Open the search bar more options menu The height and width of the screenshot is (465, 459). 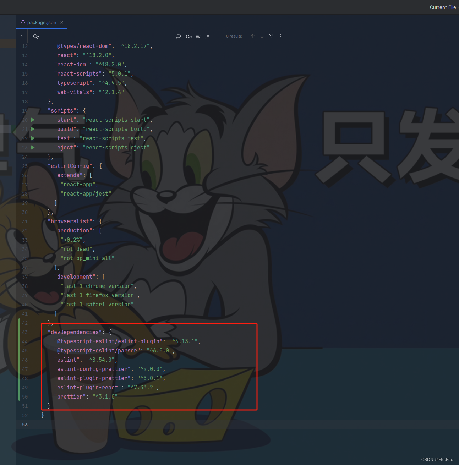click(x=280, y=36)
